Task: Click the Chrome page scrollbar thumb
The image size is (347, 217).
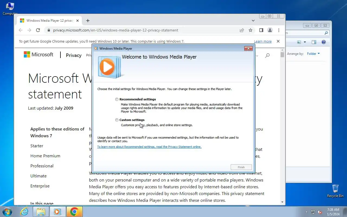Action: tap(282, 54)
